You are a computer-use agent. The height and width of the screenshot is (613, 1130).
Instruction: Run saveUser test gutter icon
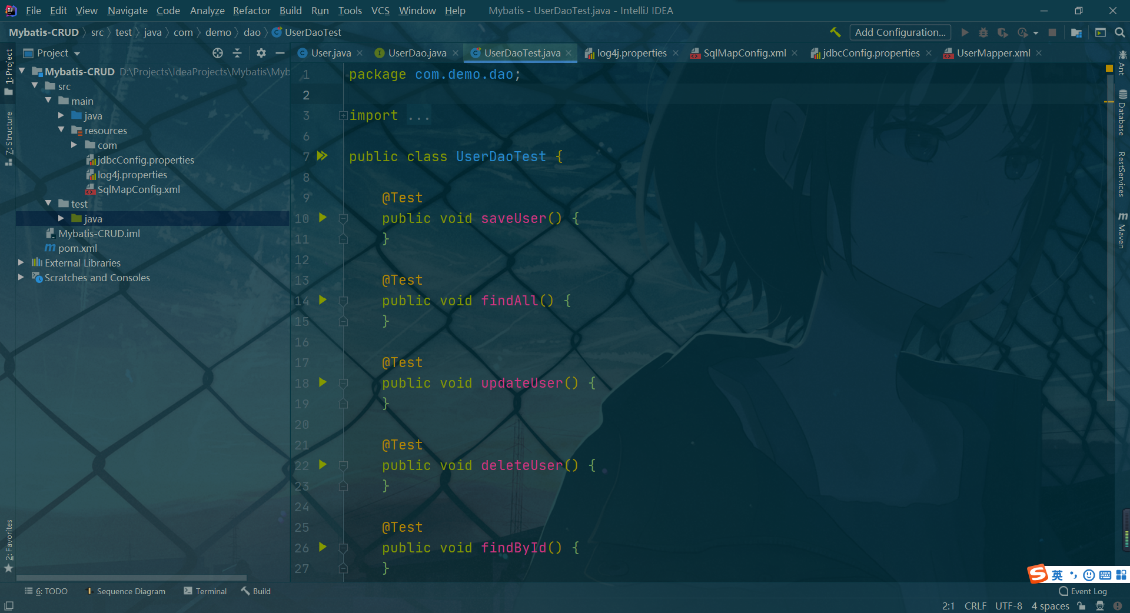tap(323, 218)
